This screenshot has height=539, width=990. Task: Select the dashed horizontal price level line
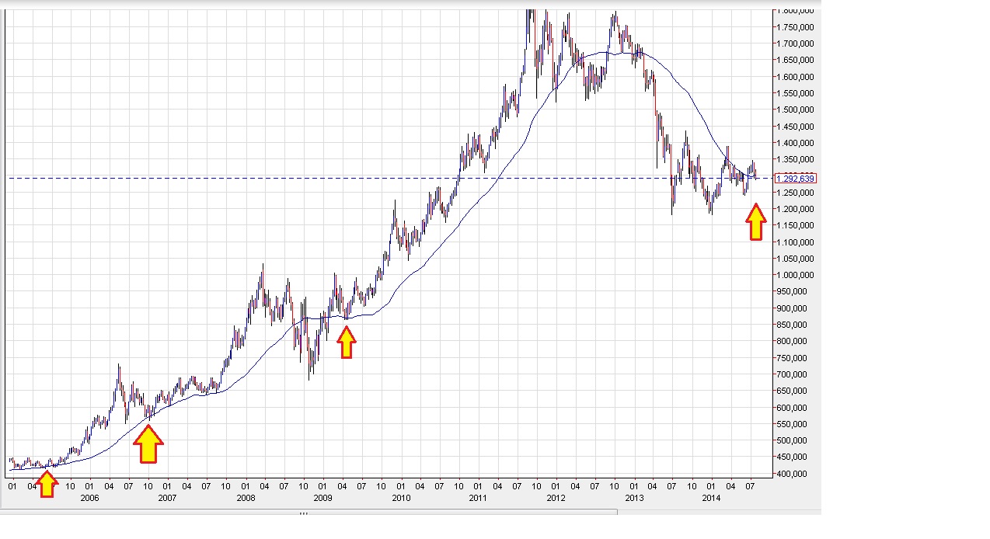pos(389,178)
